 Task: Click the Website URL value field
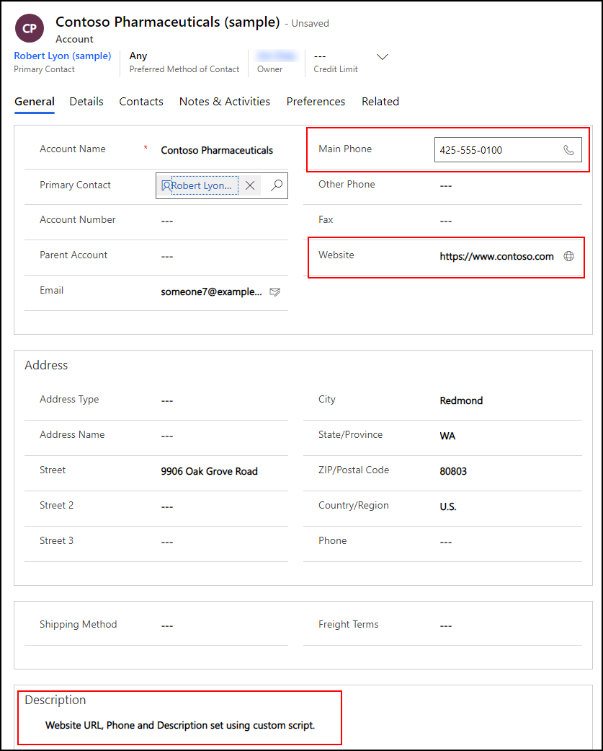tap(496, 256)
